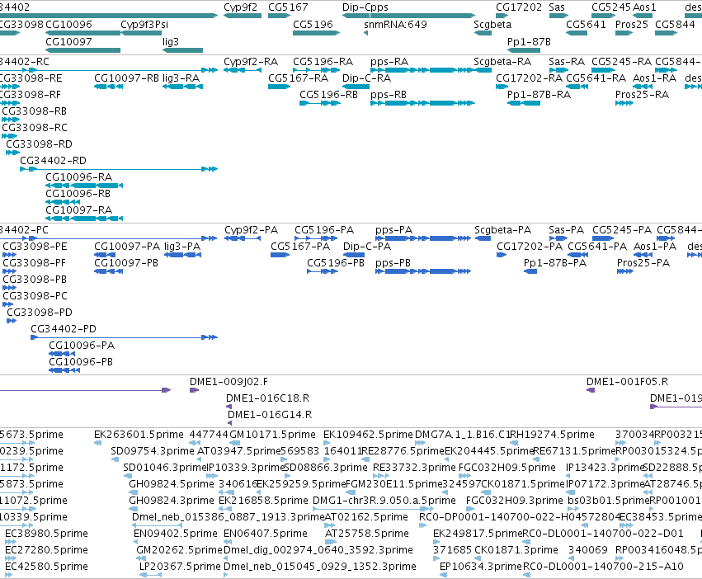Select the CG5167-PA CDS label
Screen dimensions: 702x579
coord(300,247)
